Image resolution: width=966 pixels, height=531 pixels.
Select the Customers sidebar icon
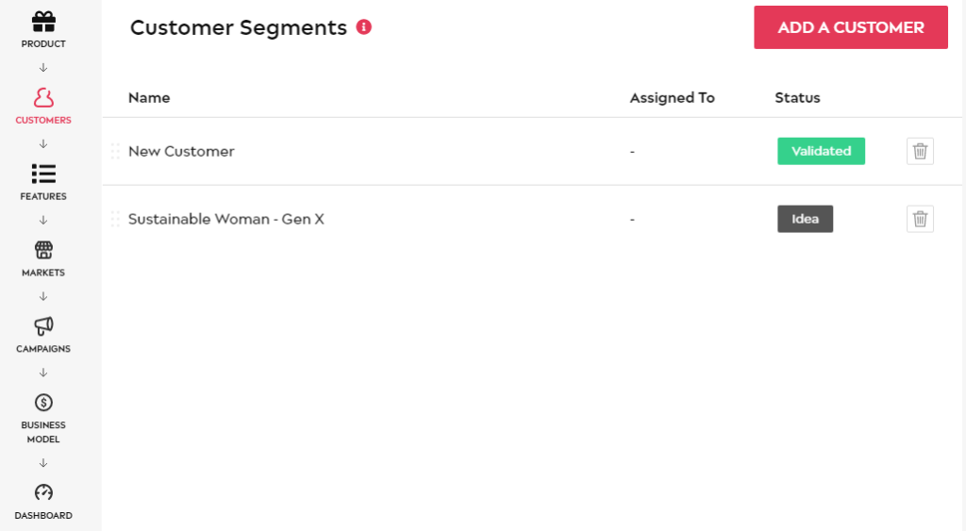coord(43,98)
